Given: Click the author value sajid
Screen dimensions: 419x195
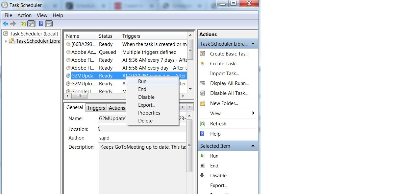Looking at the screenshot, I should (x=105, y=138).
